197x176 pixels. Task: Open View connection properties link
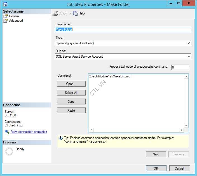29,132
